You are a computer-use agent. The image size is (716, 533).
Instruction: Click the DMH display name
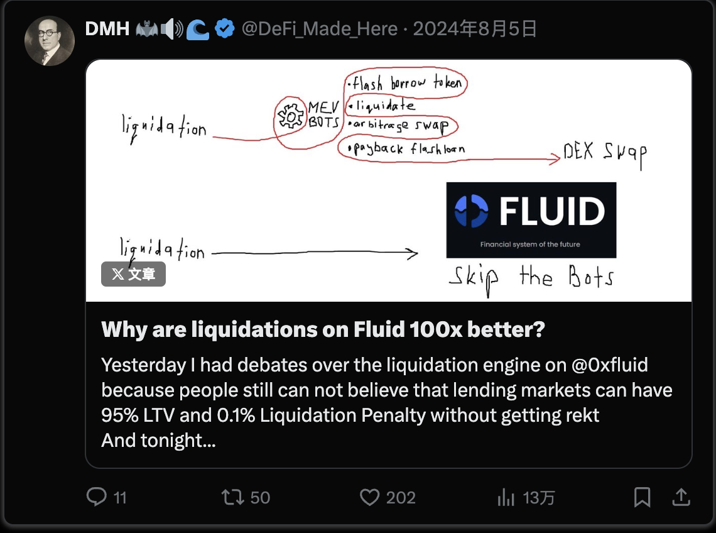[x=107, y=29]
